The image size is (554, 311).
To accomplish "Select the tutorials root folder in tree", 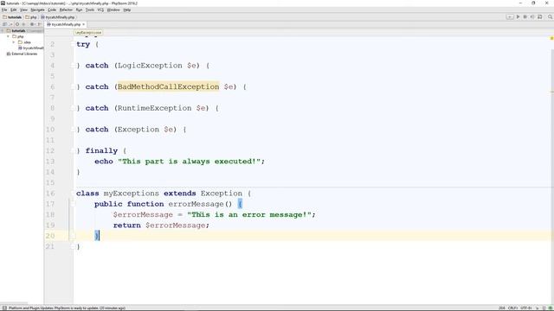I will (22, 31).
